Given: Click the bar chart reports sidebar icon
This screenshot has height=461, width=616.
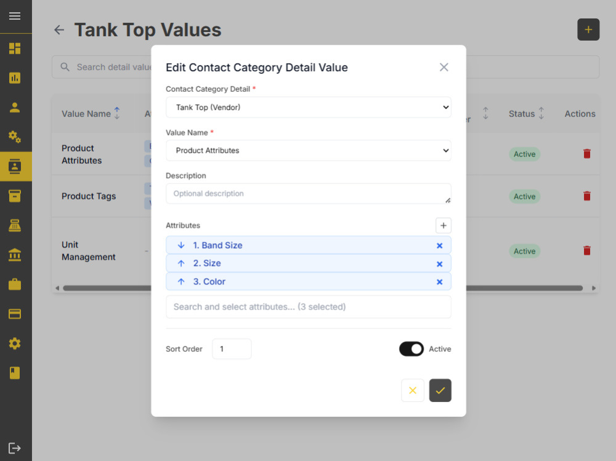Looking at the screenshot, I should point(15,78).
